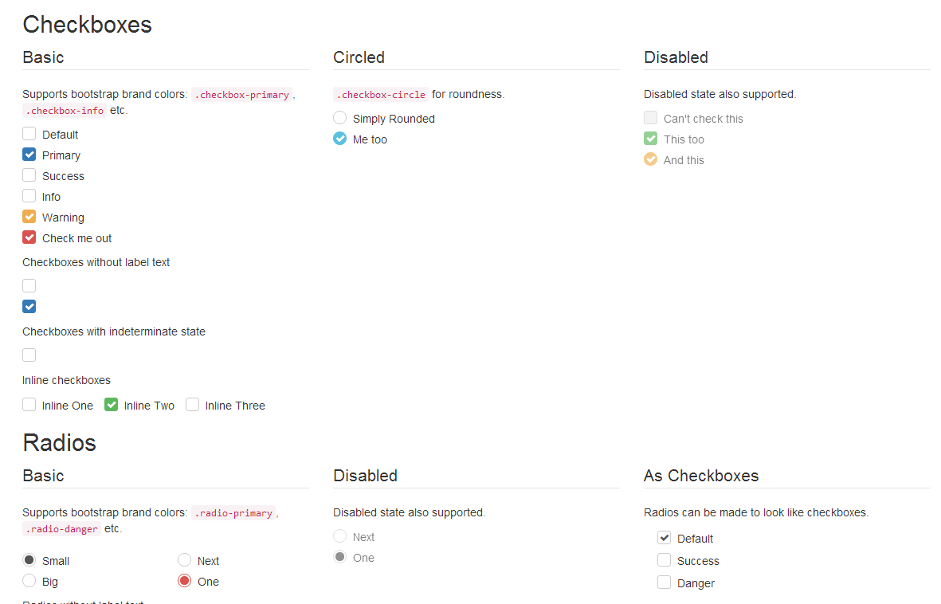Click Checkboxes with indeterminate state text
This screenshot has width=941, height=604.
[114, 331]
